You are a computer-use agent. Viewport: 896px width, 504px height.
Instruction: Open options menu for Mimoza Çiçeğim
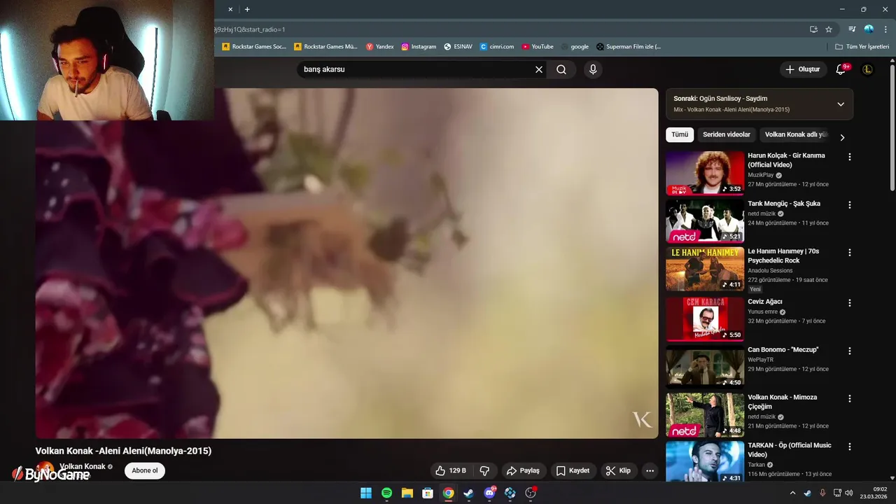pyautogui.click(x=850, y=398)
